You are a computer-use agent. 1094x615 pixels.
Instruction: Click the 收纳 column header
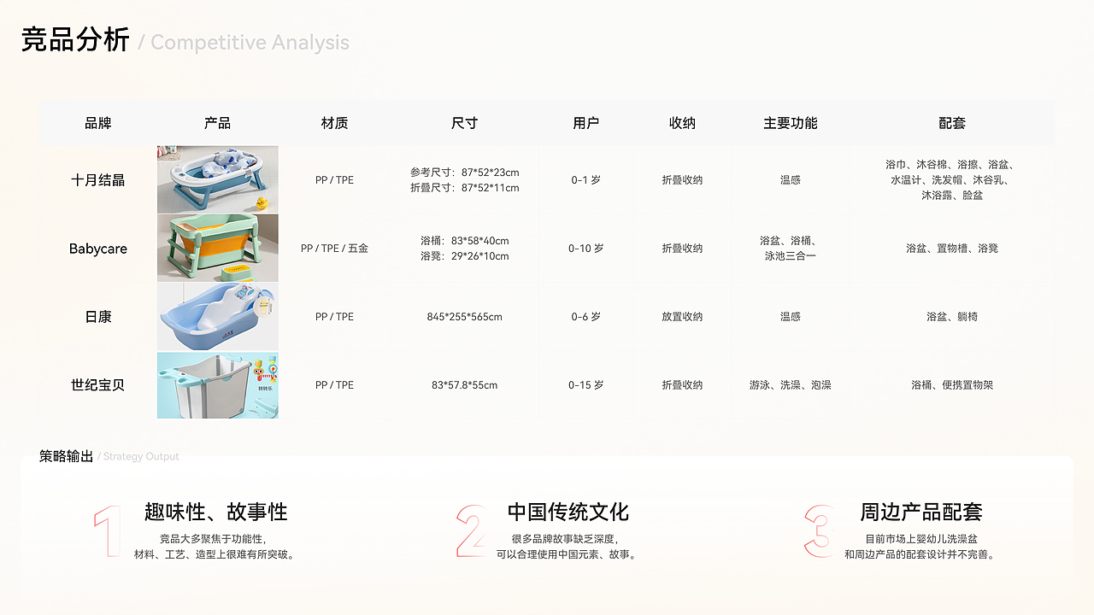click(x=682, y=123)
